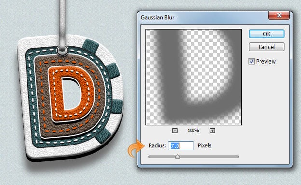The width and height of the screenshot is (301, 185).
Task: Click the blurred D preview thumbnail
Action: (193, 77)
